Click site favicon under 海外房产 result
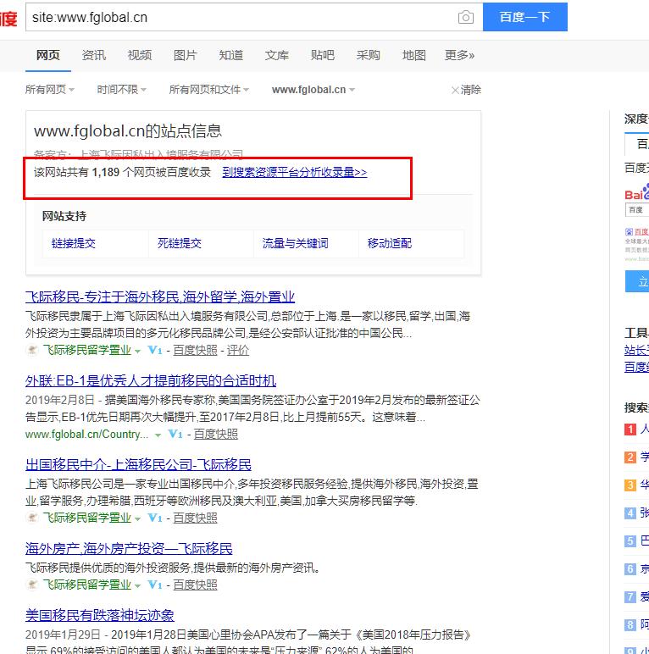649x654 pixels. point(31,585)
